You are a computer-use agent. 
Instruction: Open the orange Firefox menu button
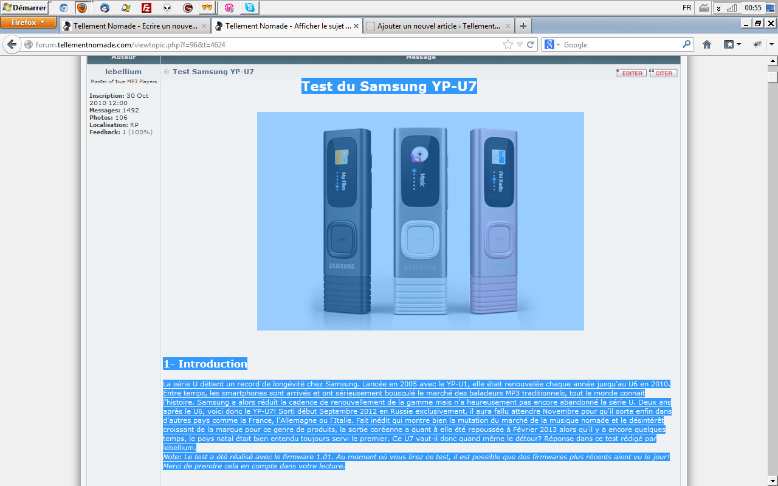pyautogui.click(x=28, y=22)
